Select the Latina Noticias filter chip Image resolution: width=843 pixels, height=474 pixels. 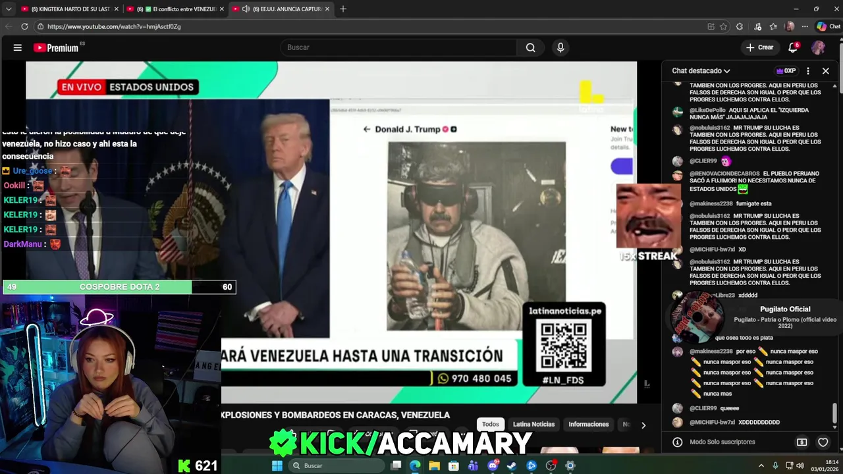tap(533, 424)
